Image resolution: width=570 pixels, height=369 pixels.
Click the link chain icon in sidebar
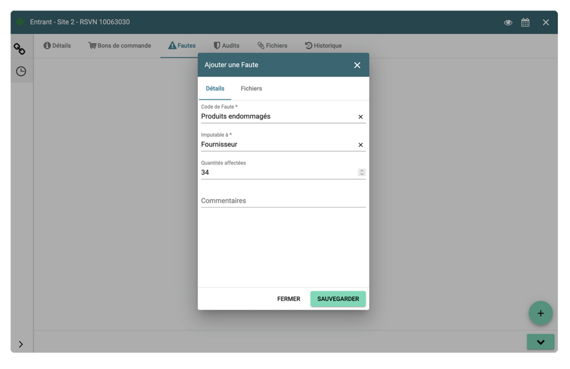point(19,49)
